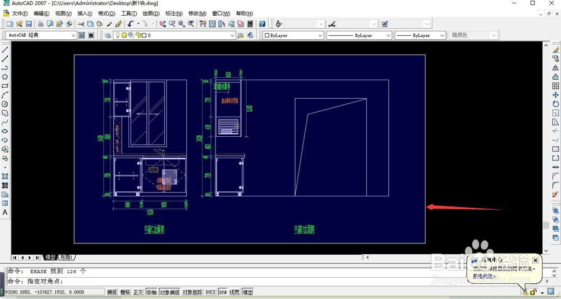Screen dimensions: 561x299
Task: Click the Paste clipboard icon
Action: 99,24
